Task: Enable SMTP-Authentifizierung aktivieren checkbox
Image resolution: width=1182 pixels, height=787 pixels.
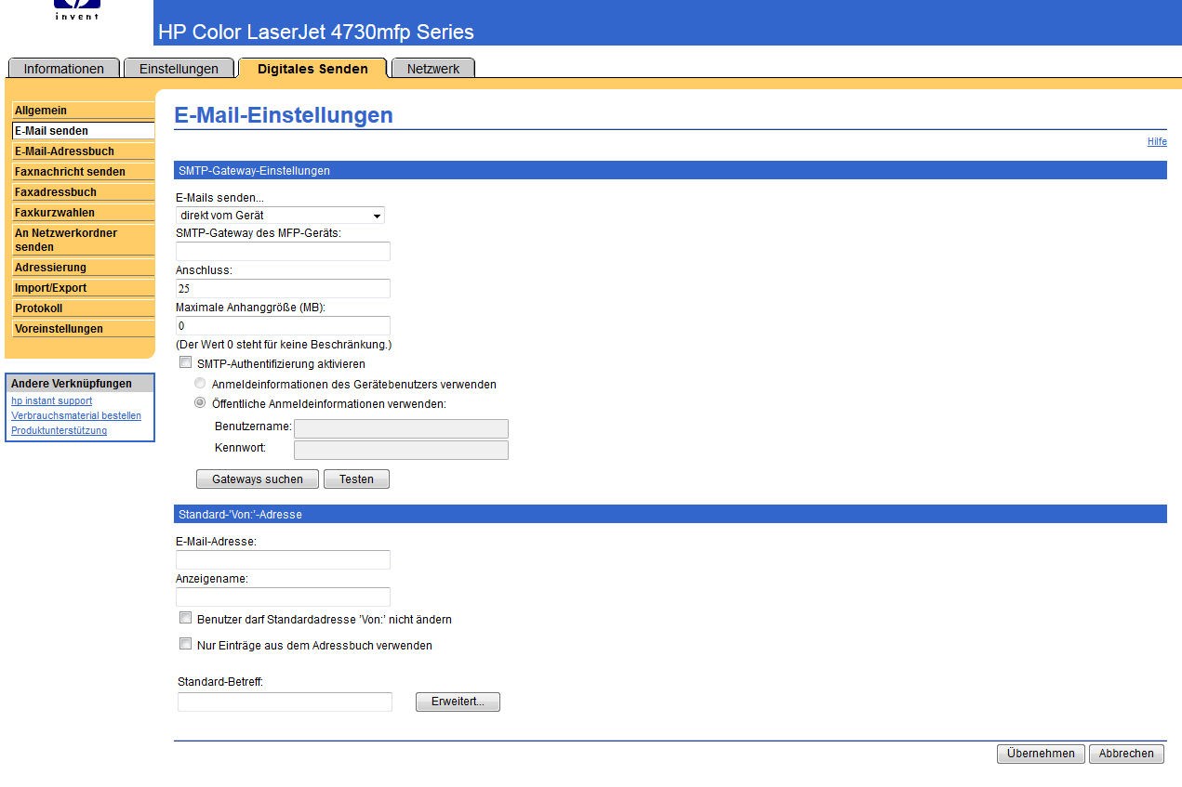Action: click(x=185, y=363)
